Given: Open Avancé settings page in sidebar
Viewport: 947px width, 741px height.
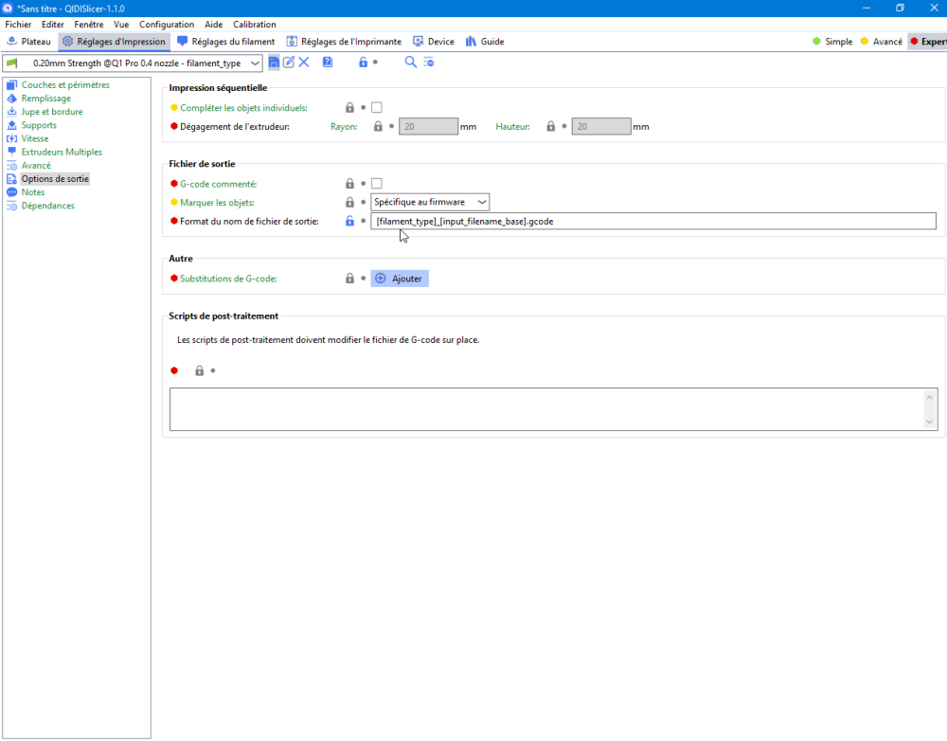Looking at the screenshot, I should coord(36,166).
